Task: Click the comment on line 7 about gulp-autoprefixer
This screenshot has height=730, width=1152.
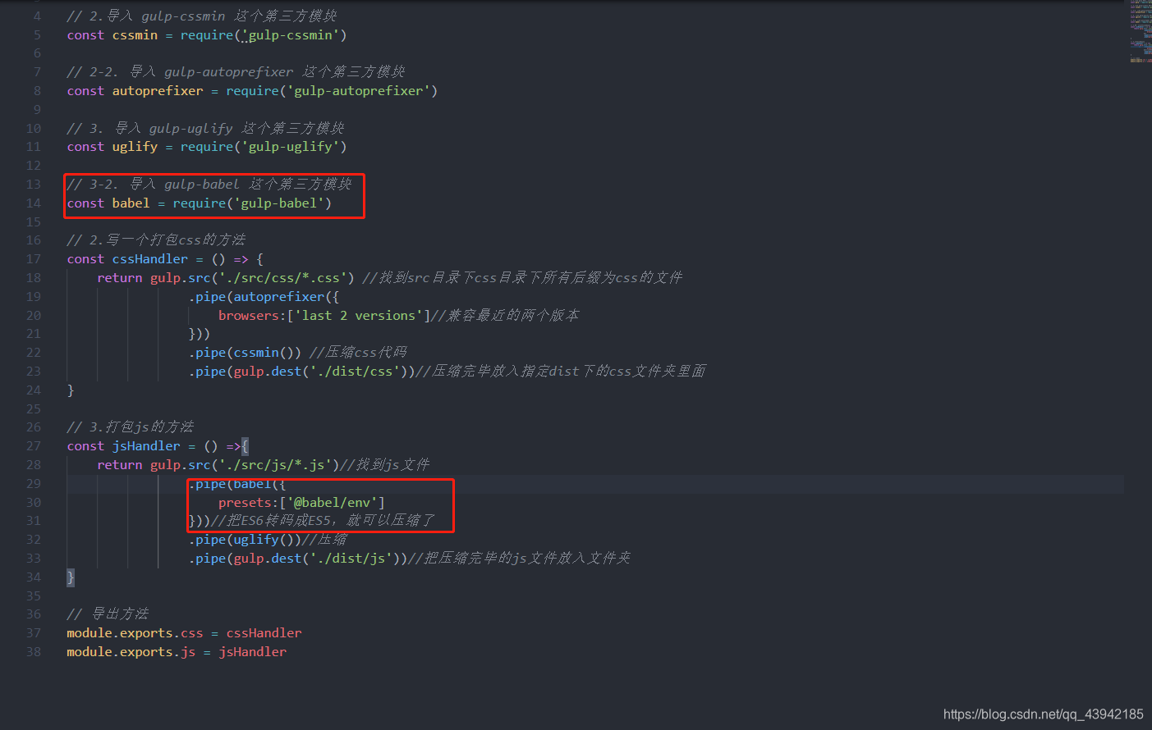Action: [236, 72]
